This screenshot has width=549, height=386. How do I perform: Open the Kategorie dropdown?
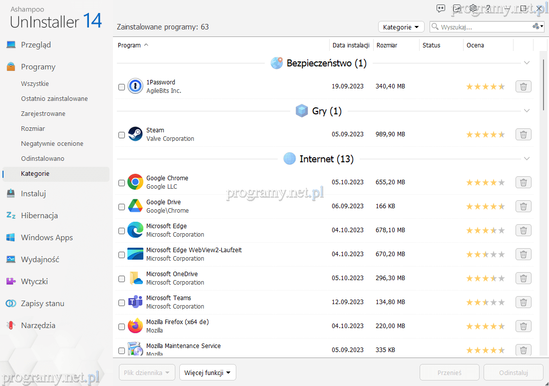coord(401,27)
